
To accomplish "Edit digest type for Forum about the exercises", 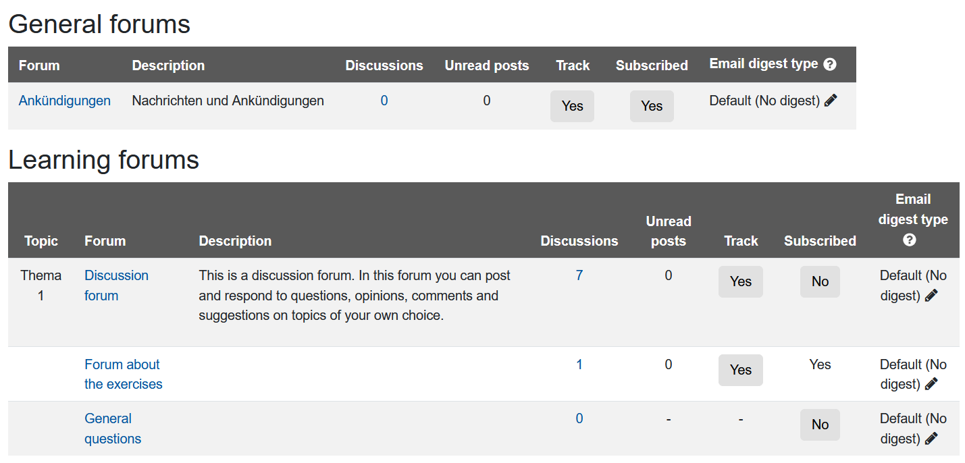I will click(x=932, y=383).
